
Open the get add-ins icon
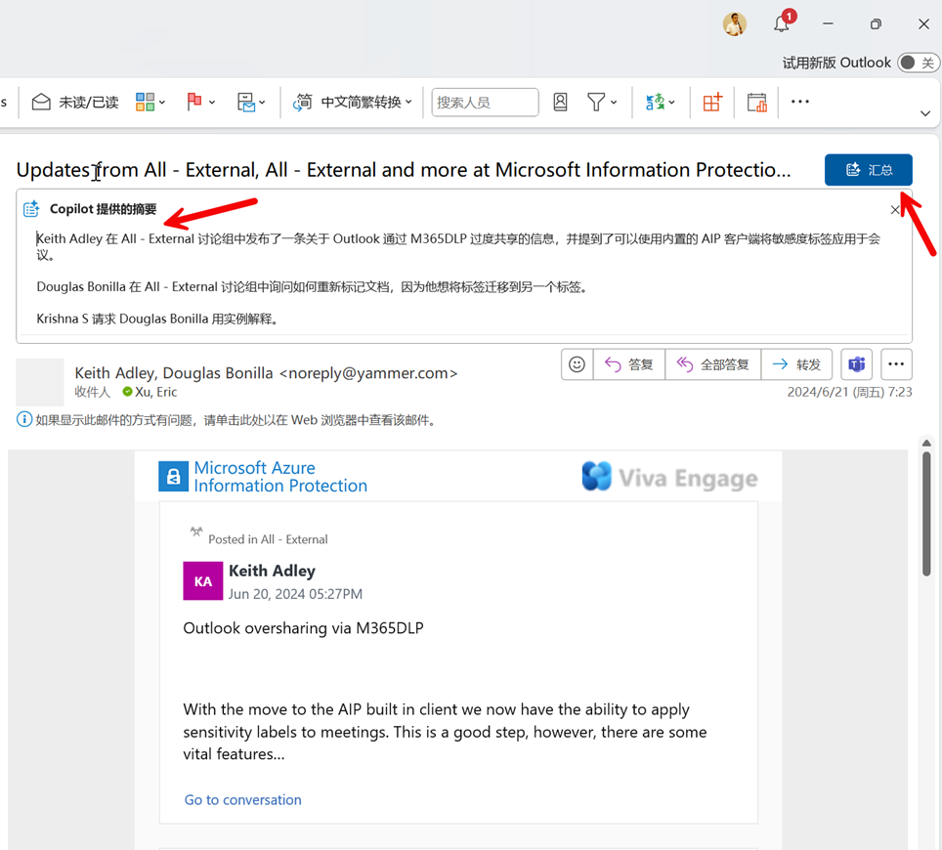pyautogui.click(x=712, y=103)
